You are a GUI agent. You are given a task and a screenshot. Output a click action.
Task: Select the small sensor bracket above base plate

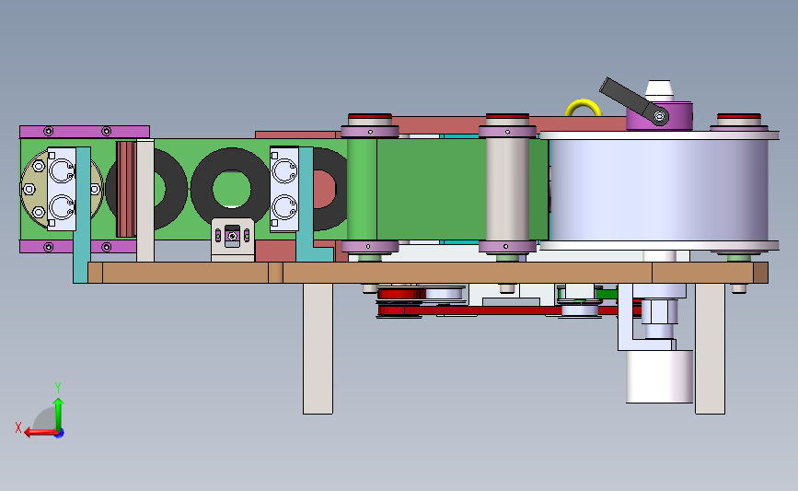[233, 240]
